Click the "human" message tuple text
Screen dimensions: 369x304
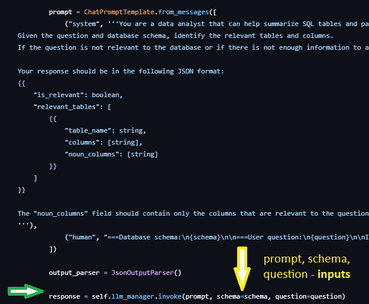pyautogui.click(x=82, y=237)
